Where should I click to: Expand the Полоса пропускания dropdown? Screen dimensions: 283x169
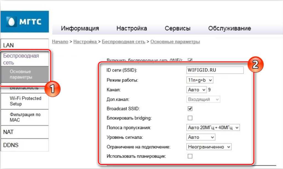tap(213, 127)
